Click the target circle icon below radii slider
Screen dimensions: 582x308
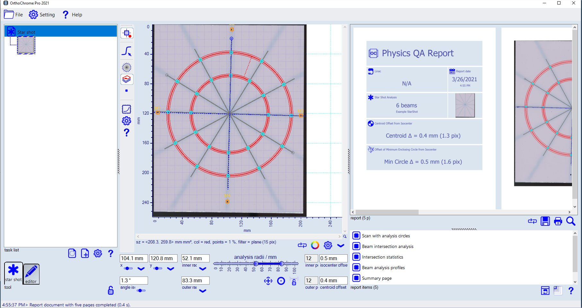coord(281,281)
